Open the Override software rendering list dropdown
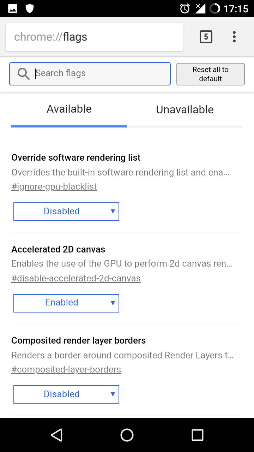The height and width of the screenshot is (452, 254). 66,212
